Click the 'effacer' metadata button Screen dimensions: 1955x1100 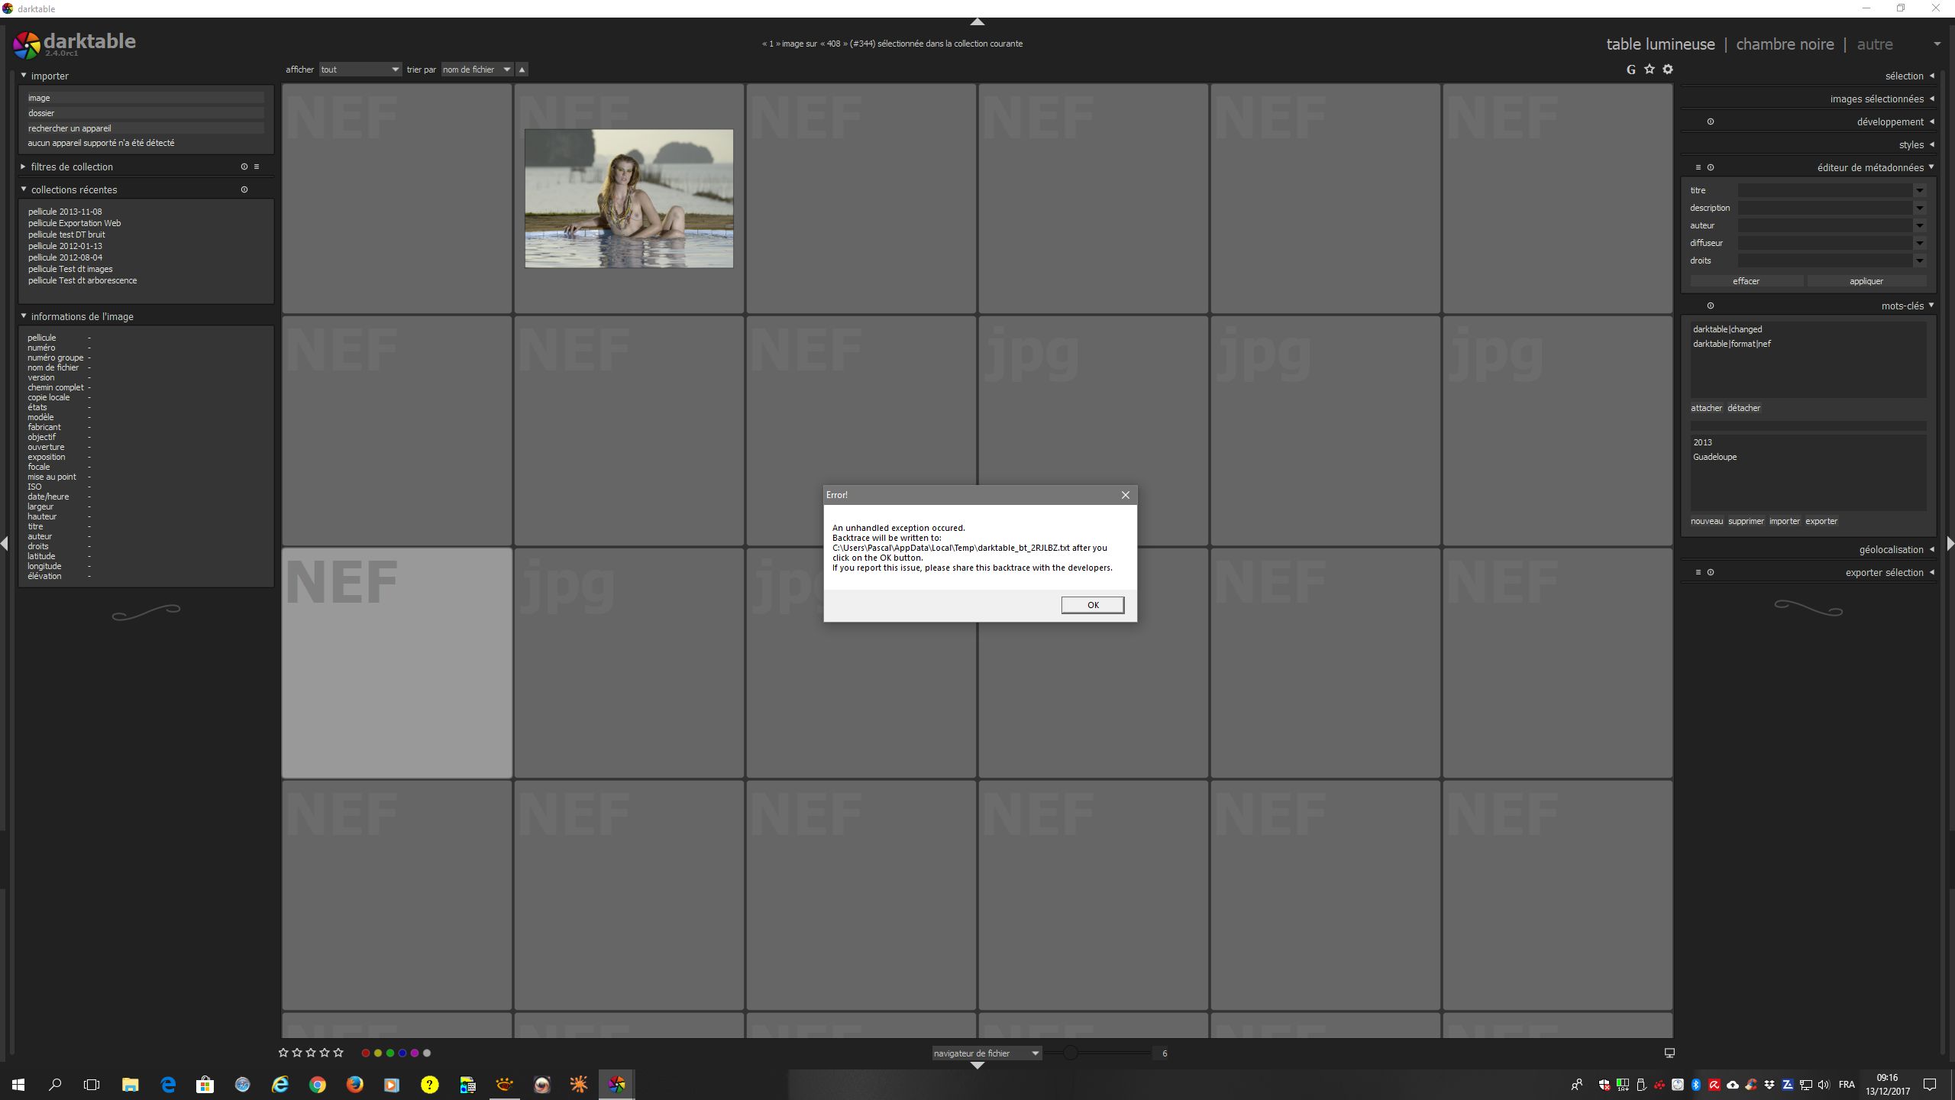[1747, 281]
